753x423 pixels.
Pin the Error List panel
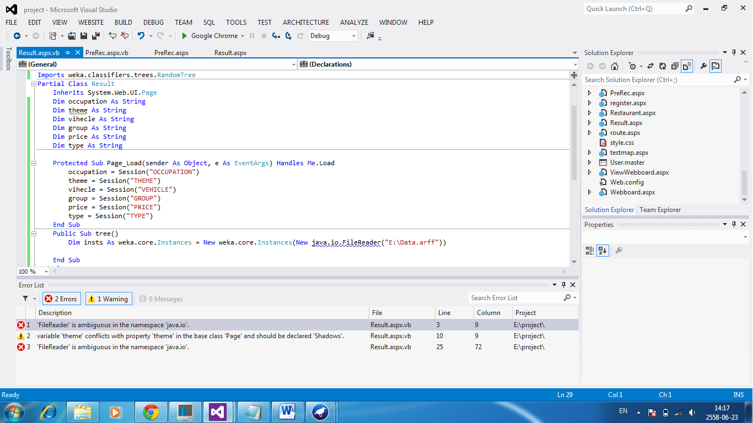pyautogui.click(x=563, y=285)
